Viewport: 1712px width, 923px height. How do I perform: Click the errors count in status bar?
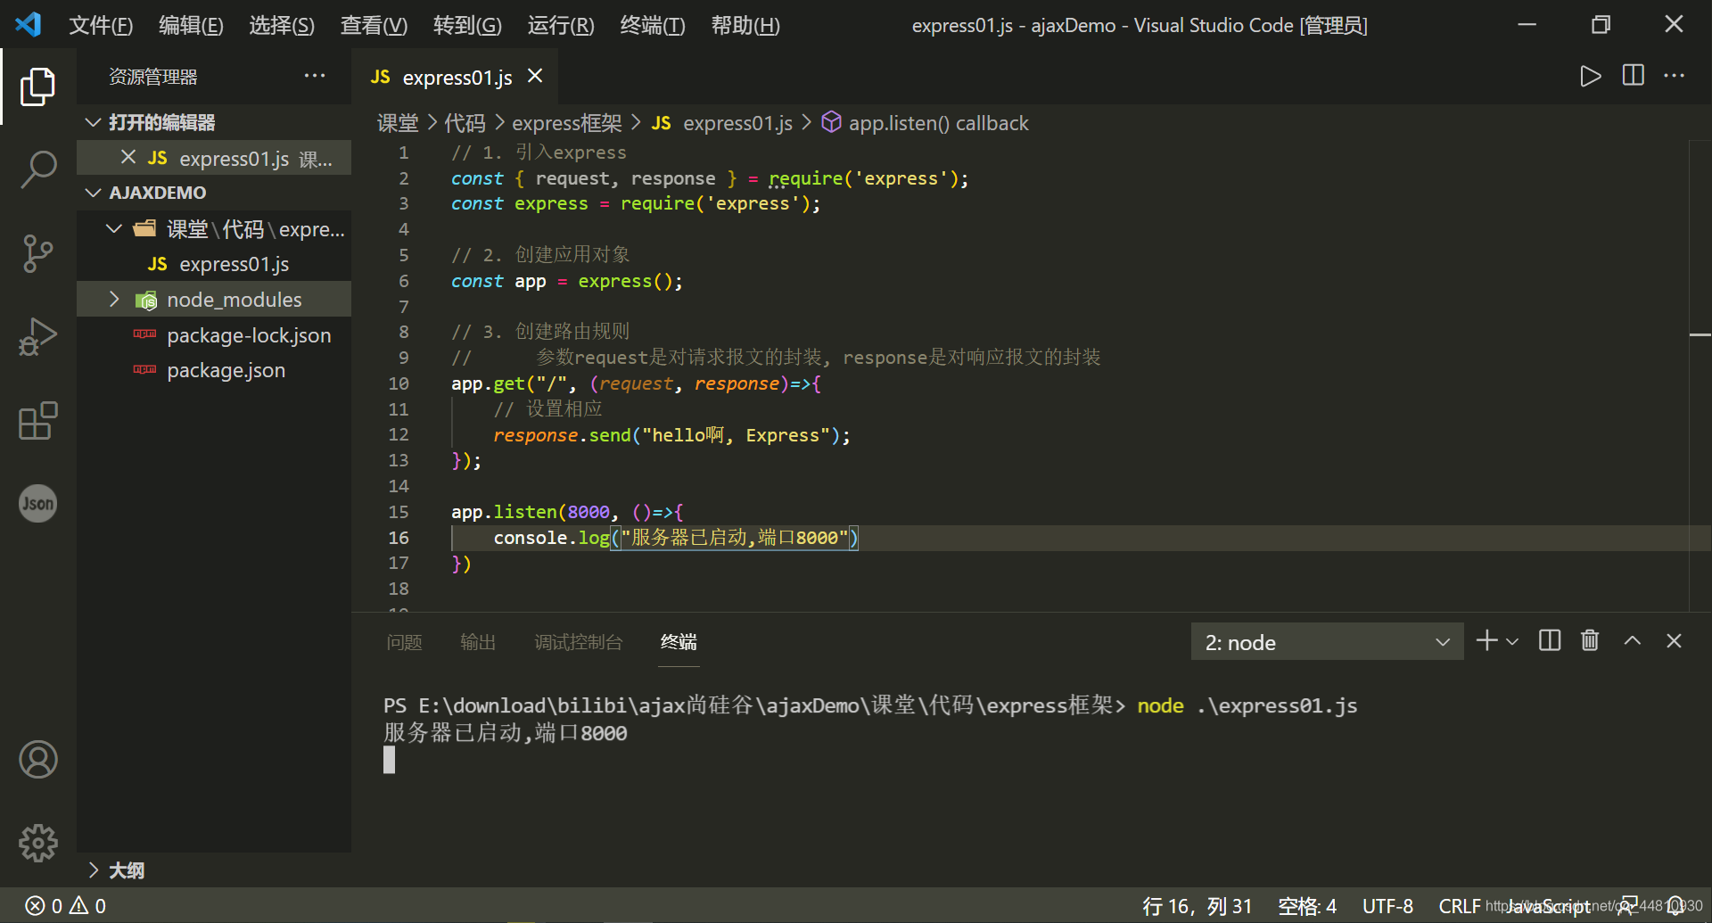click(x=44, y=906)
